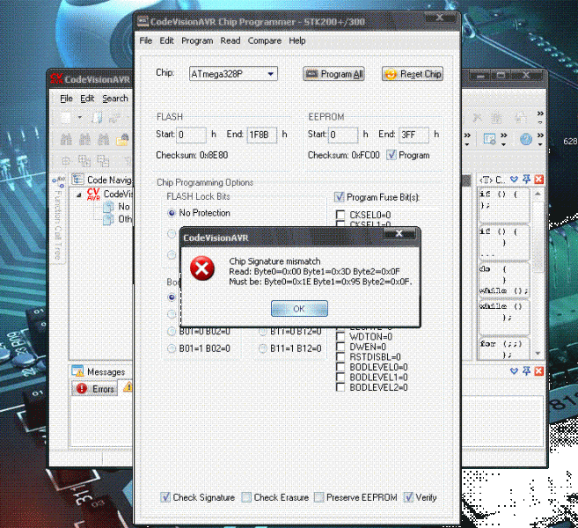Close the CodeVisionAVR error dialog with X

[399, 233]
